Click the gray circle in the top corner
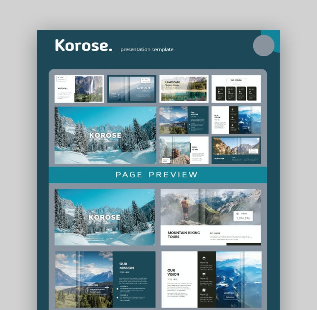This screenshot has height=310, width=317. [264, 46]
